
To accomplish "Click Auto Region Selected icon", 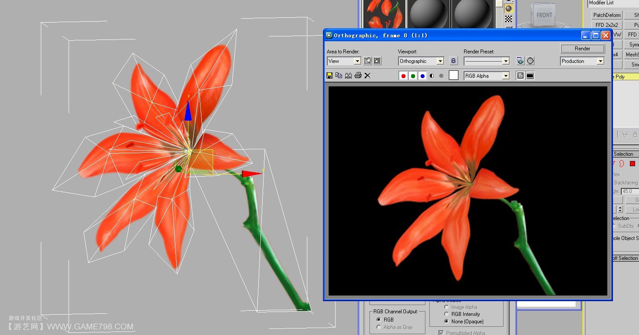I will 377,61.
